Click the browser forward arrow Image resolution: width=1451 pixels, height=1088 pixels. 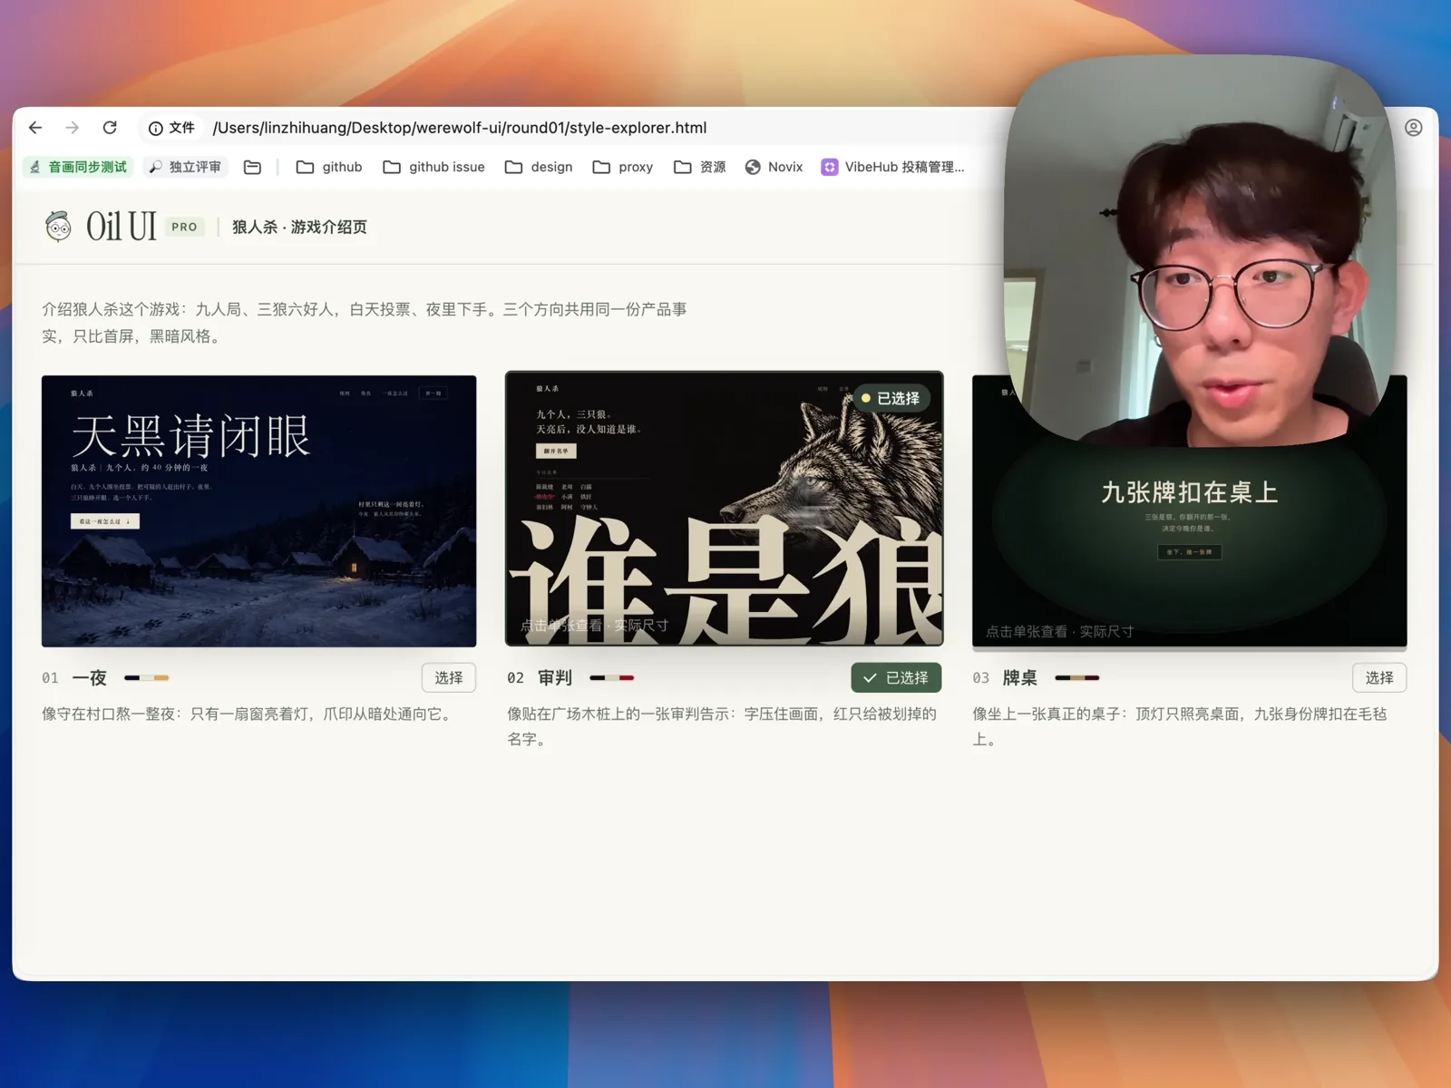pyautogui.click(x=73, y=128)
